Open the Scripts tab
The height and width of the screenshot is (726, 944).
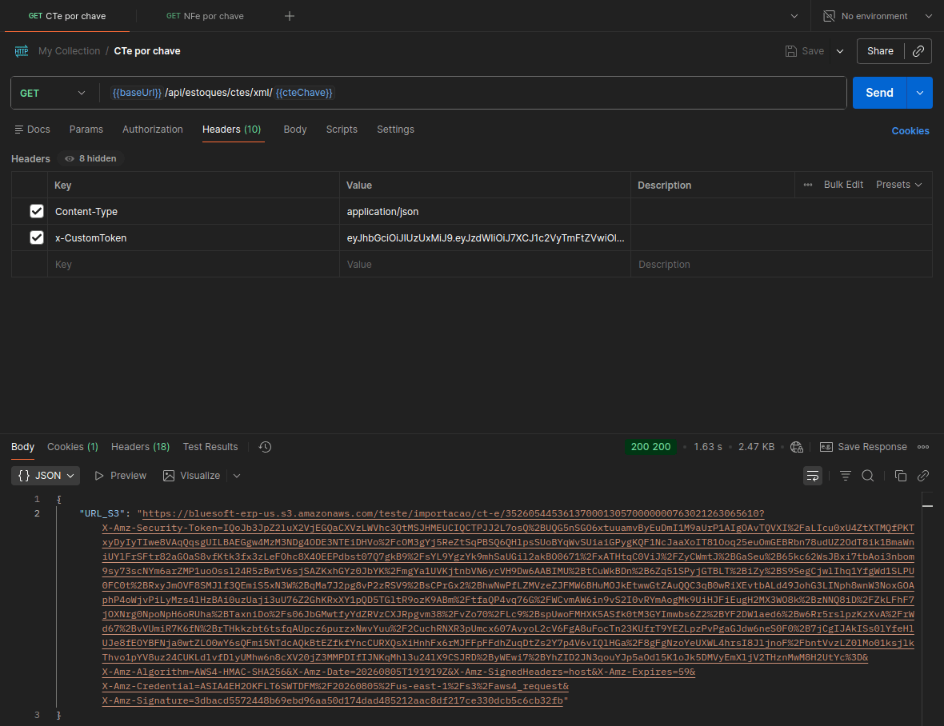342,130
